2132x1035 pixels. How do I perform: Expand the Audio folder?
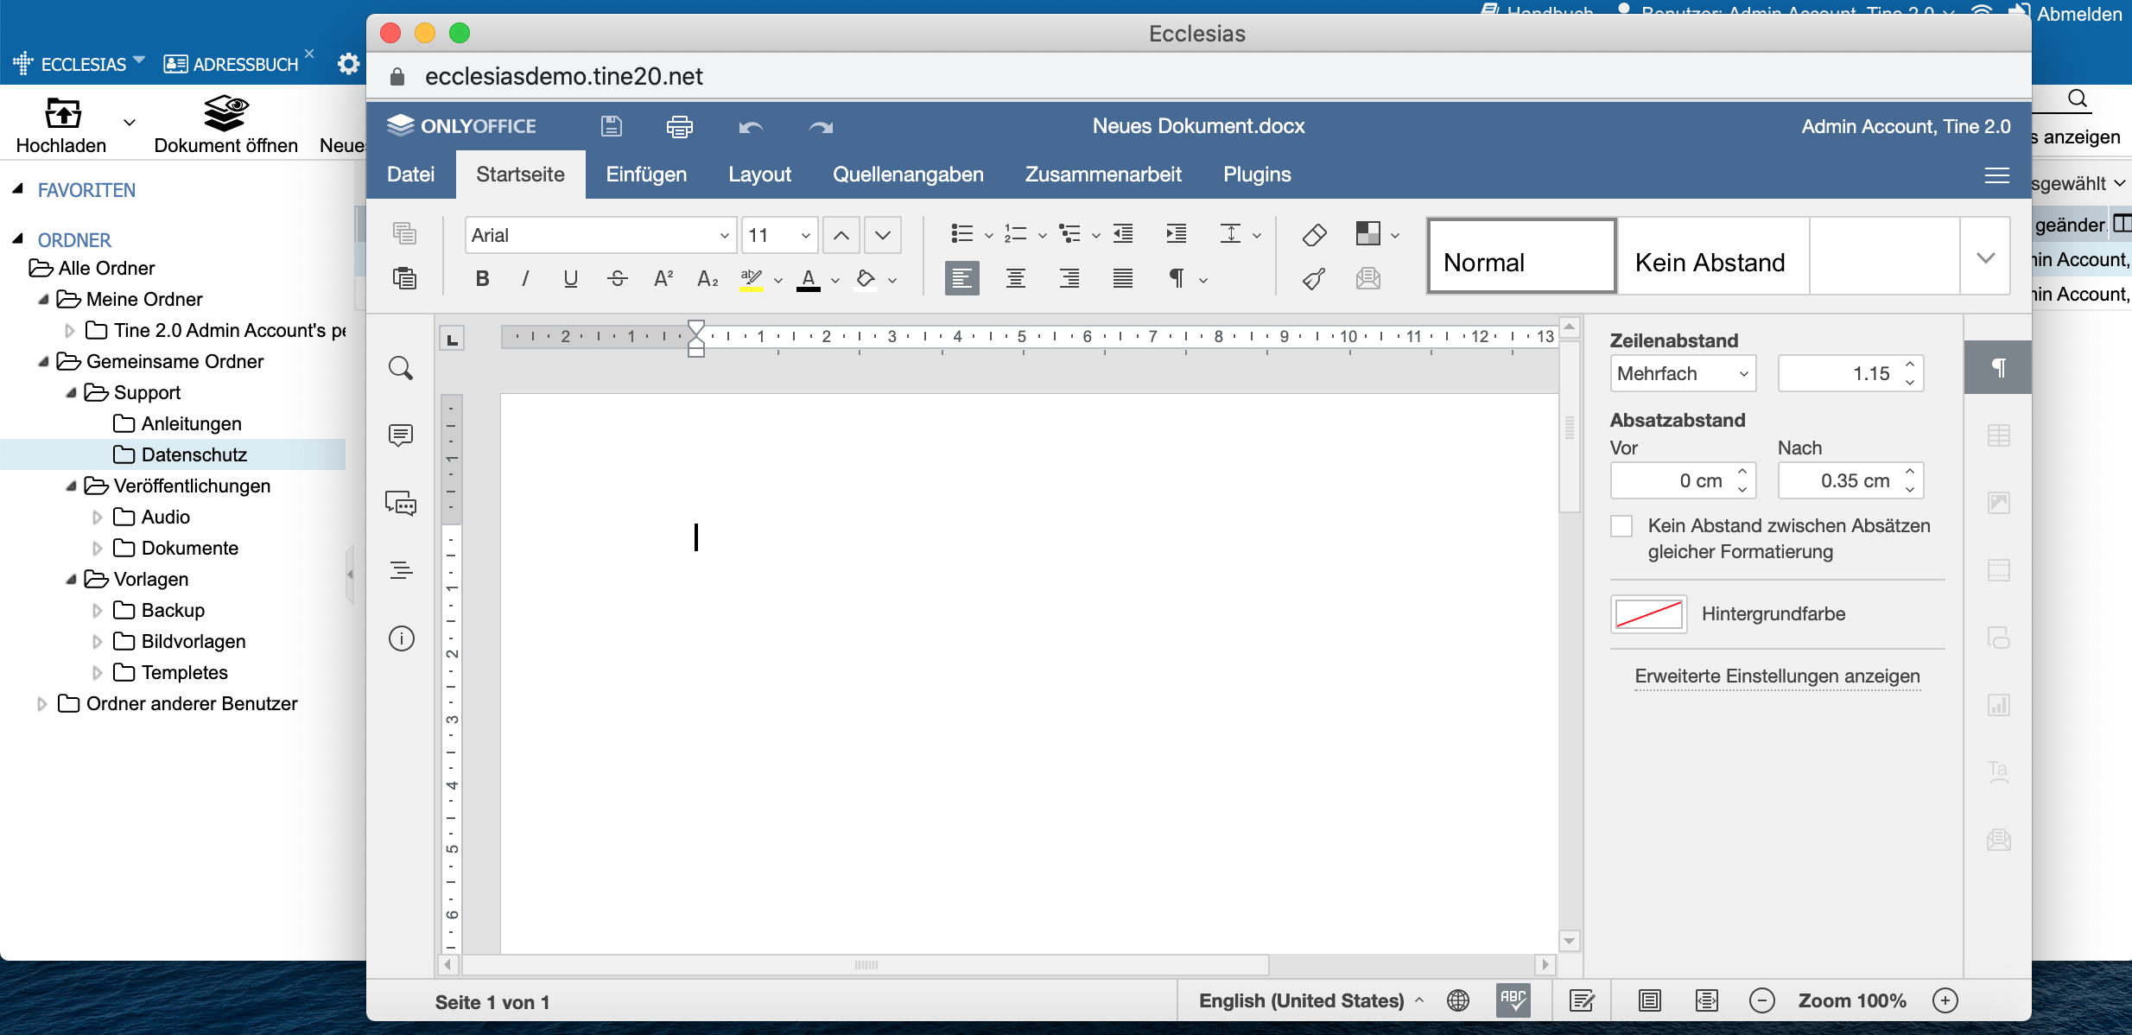[98, 517]
